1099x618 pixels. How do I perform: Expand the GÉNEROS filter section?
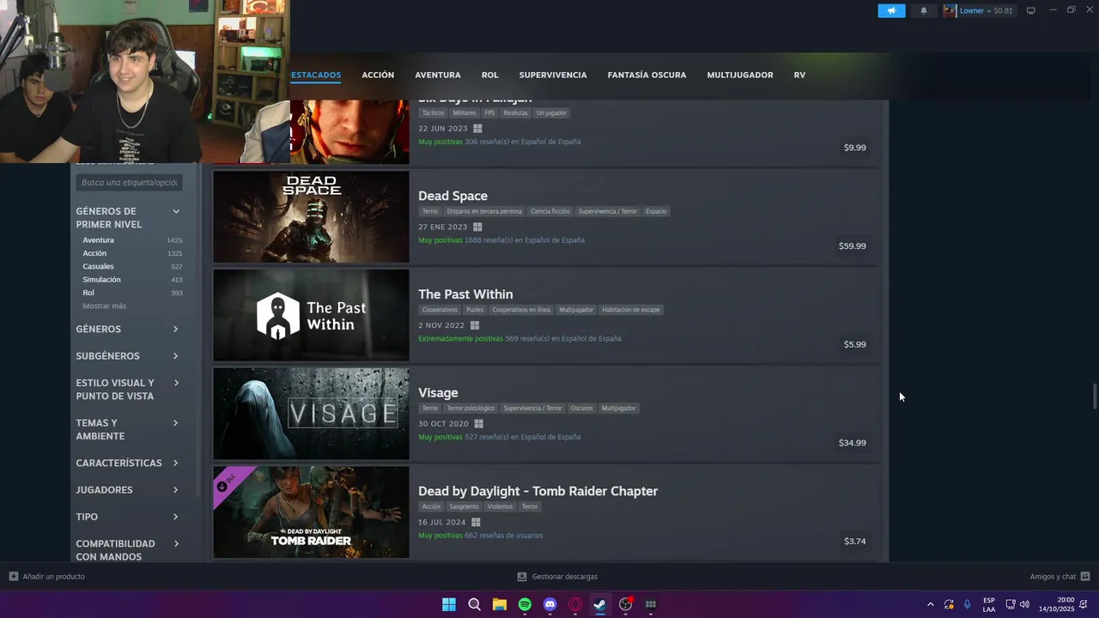[127, 329]
